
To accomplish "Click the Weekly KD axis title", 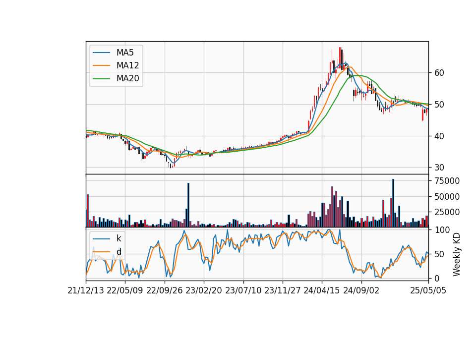I will 457,254.
